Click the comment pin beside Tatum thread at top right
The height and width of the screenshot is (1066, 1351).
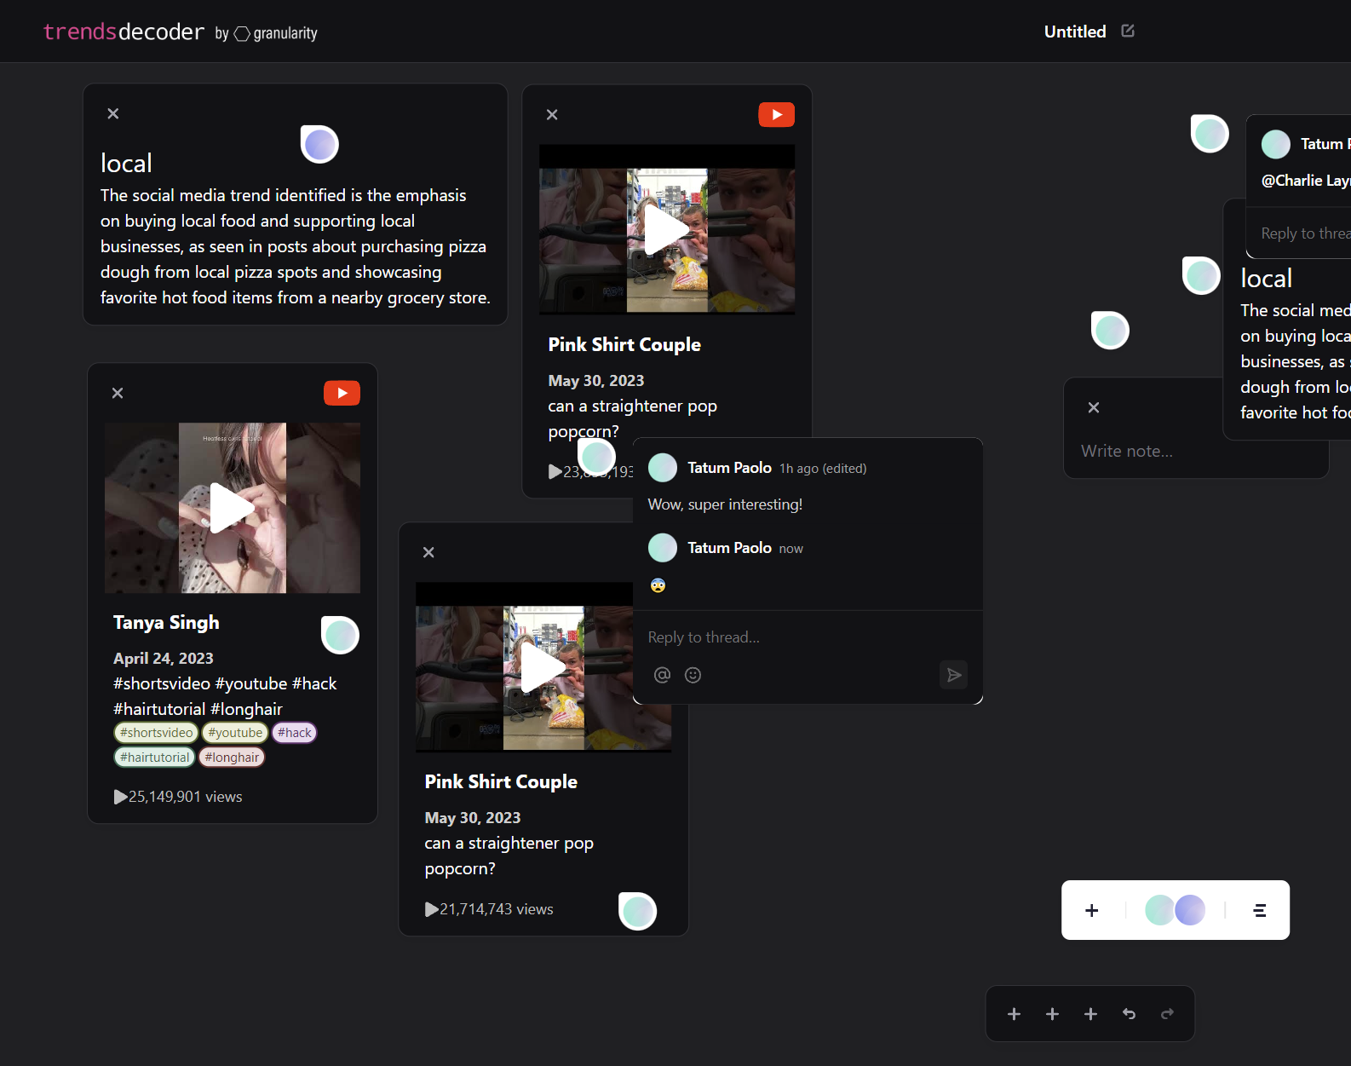[1210, 133]
